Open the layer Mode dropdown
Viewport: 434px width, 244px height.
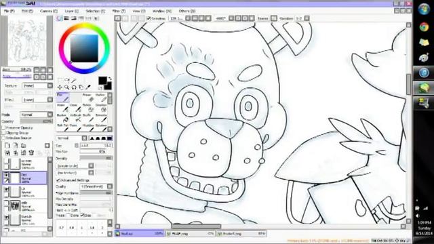36,115
